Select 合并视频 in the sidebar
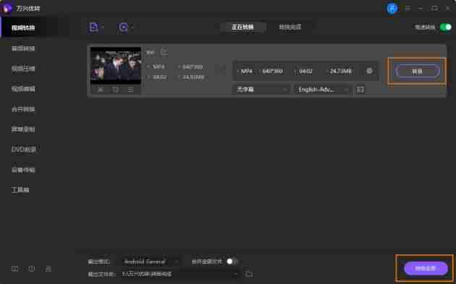The height and width of the screenshot is (284, 456). (x=23, y=109)
